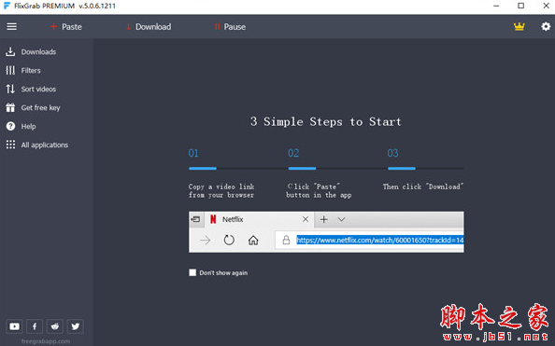555x346 pixels.
Task: Click the step 02 number
Action: click(x=293, y=153)
